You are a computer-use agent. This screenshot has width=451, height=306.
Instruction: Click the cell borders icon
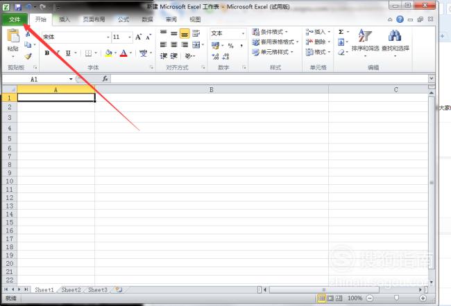tap(88, 53)
